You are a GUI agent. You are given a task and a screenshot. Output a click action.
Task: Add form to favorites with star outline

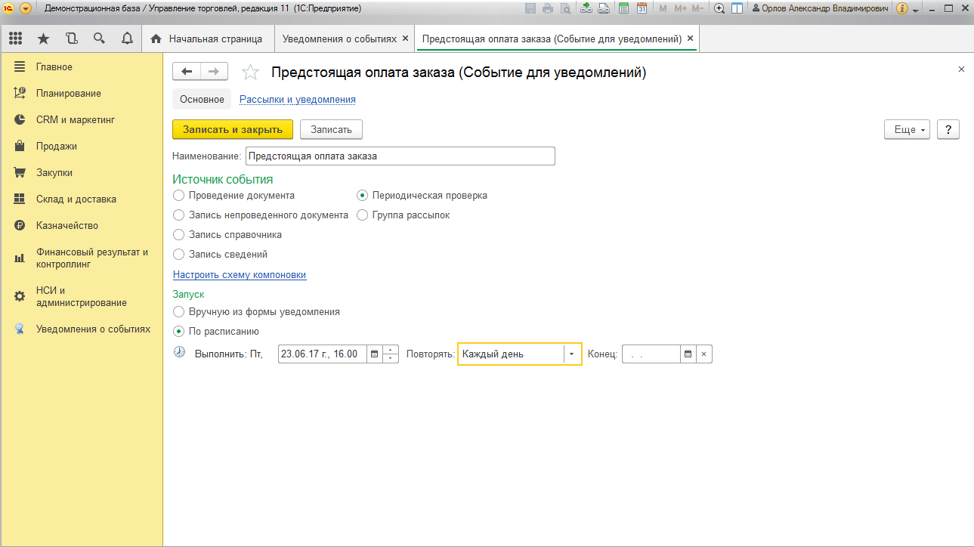point(249,73)
